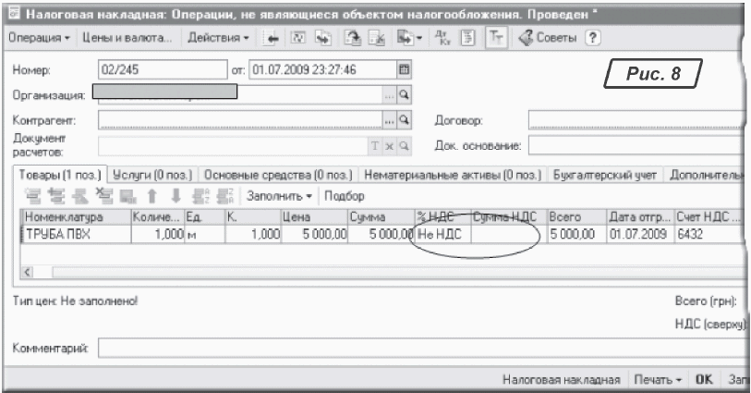Click the Комментарий text field
Image resolution: width=751 pixels, height=393 pixels.
[416, 348]
